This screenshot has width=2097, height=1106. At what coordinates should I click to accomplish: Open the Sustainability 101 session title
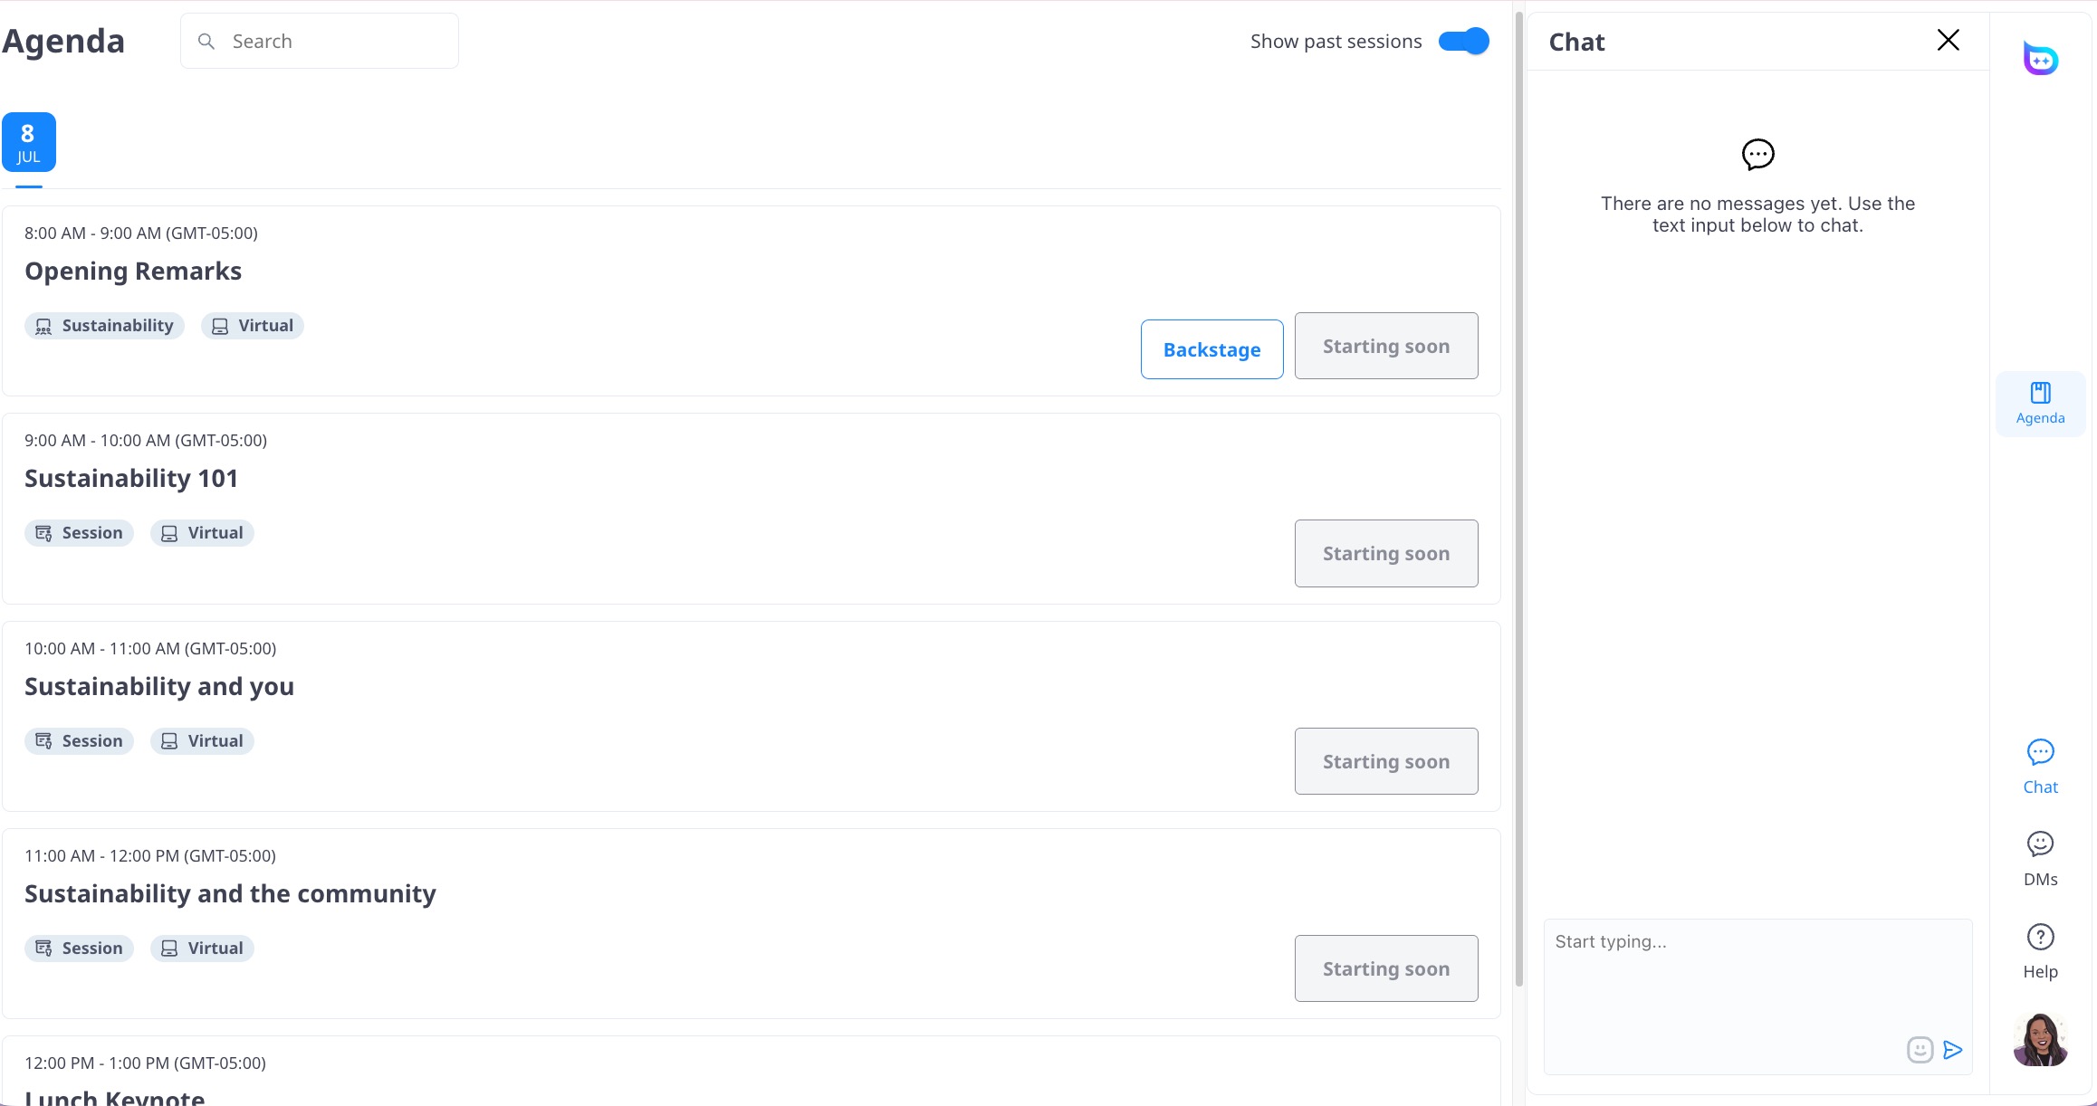[131, 479]
